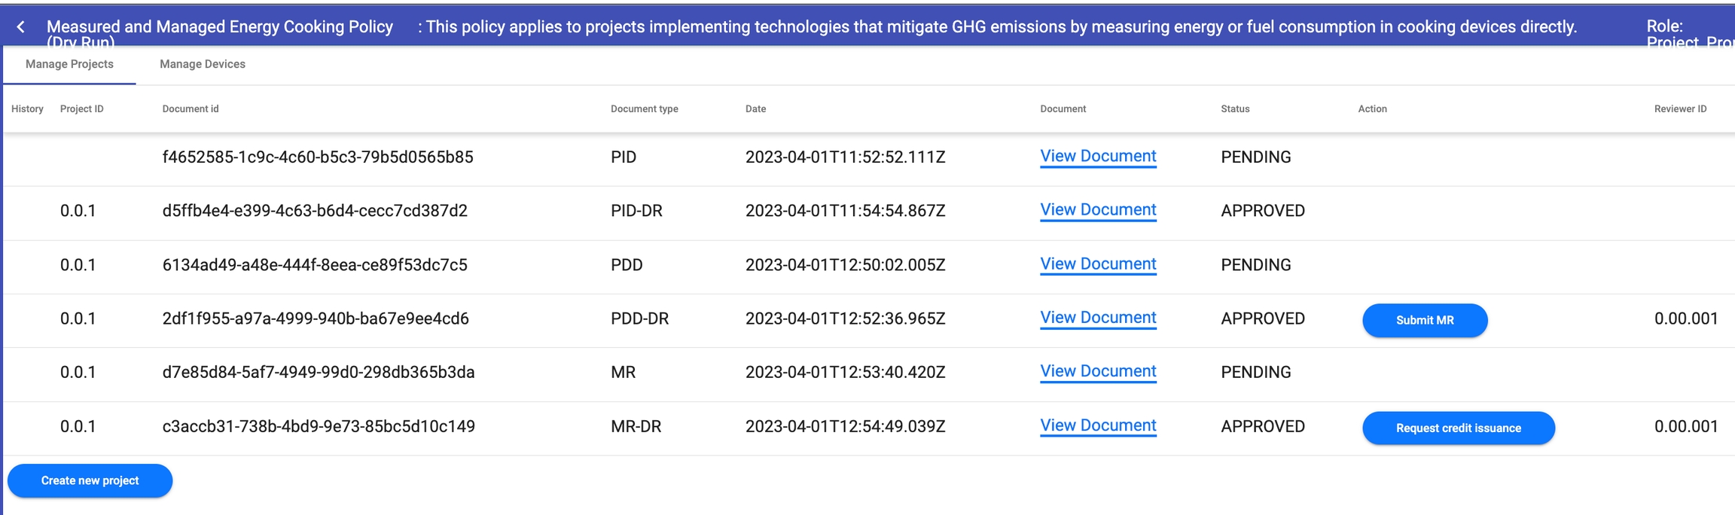Click the Date column header
This screenshot has width=1735, height=515.
(x=755, y=109)
